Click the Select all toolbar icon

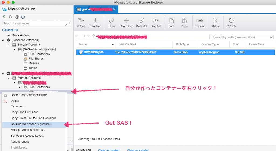point(154,21)
